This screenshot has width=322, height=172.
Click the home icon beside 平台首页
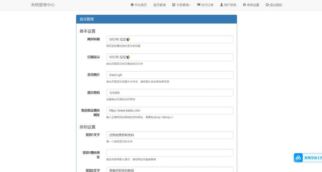tap(132, 5)
